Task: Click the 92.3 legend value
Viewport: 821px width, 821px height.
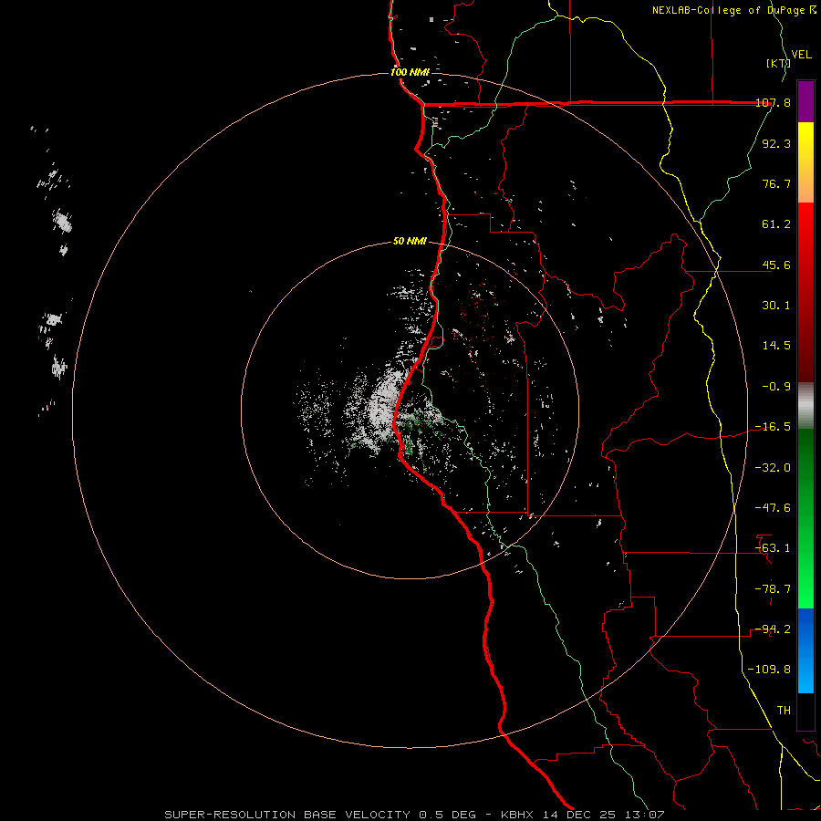Action: point(776,143)
